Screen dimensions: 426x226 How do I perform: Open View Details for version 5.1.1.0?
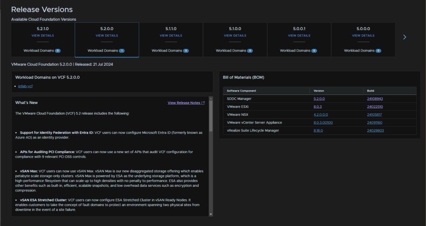(171, 36)
